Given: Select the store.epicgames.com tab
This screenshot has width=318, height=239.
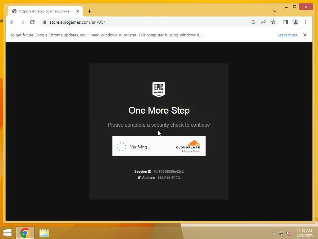Looking at the screenshot, I should pyautogui.click(x=45, y=11).
